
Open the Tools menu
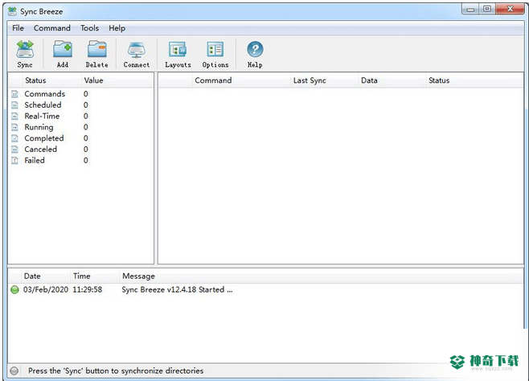click(89, 28)
